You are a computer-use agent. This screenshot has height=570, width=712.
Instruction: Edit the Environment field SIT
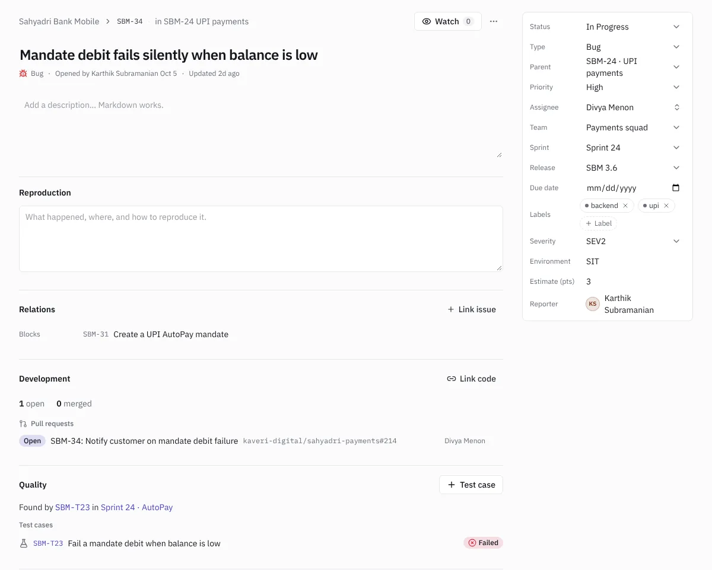633,261
